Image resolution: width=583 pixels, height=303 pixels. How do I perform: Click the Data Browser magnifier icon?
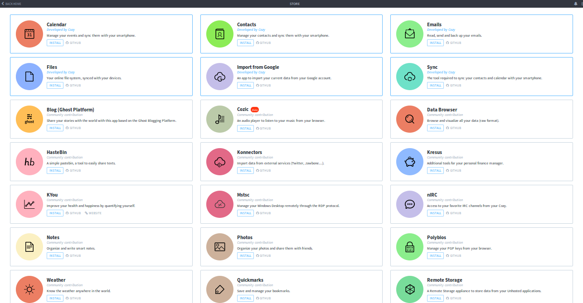[410, 119]
